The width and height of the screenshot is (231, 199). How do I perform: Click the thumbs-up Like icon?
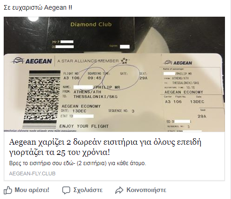coord(8,190)
